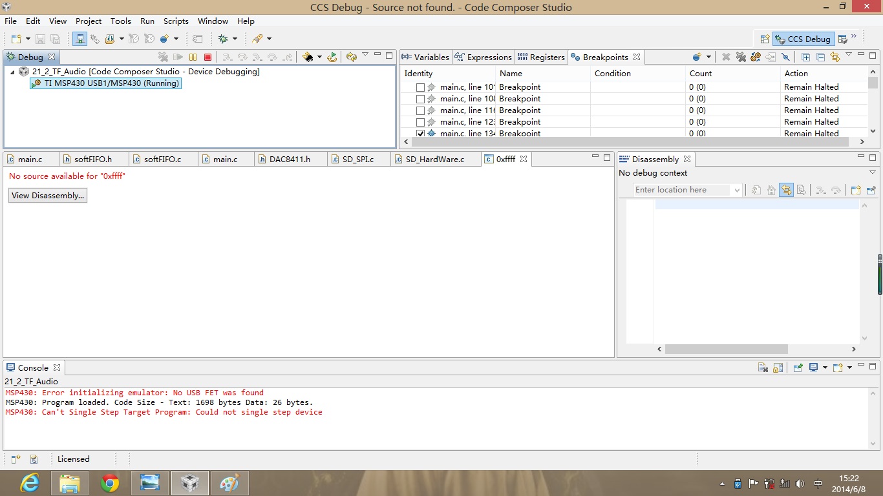Viewport: 883px width, 496px height.
Task: Click the New Breakpoint icon in Breakpoints
Action: (x=697, y=57)
